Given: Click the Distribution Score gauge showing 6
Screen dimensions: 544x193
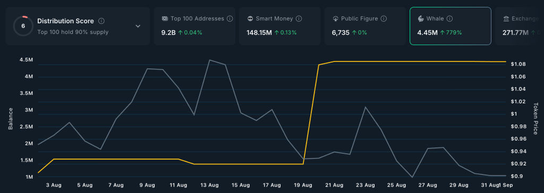Looking at the screenshot, I should point(23,26).
